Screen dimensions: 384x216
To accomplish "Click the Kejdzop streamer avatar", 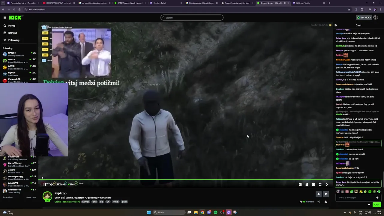I will 47,196.
